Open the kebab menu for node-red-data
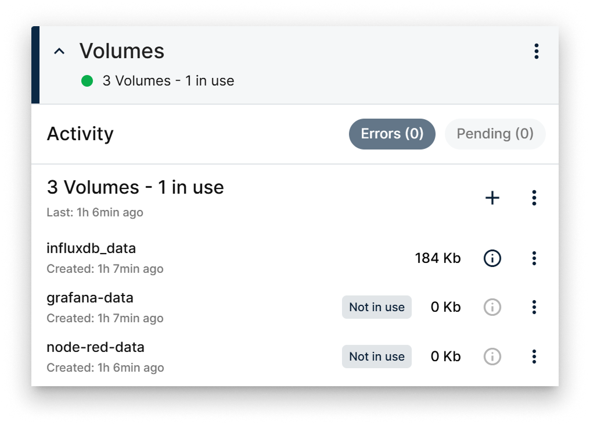This screenshot has height=424, width=590. click(534, 357)
